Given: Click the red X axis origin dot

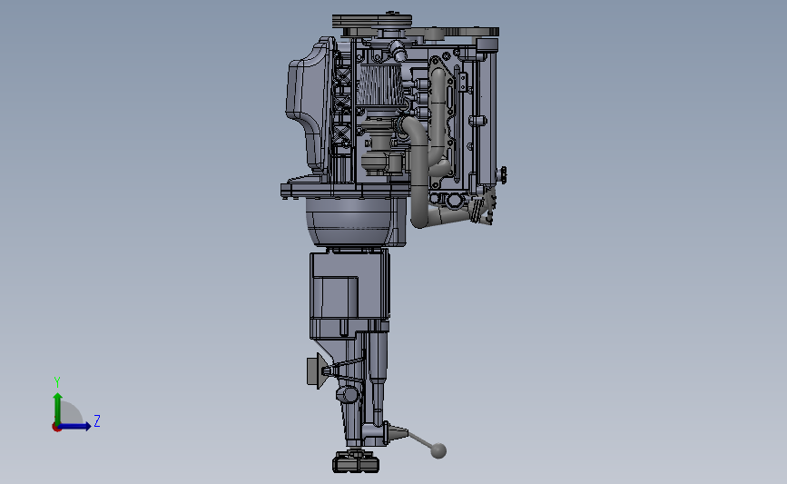Looking at the screenshot, I should click(x=56, y=428).
